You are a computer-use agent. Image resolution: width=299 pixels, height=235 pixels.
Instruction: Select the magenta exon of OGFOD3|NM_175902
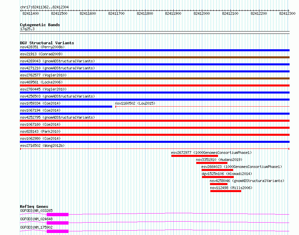tap(57, 231)
